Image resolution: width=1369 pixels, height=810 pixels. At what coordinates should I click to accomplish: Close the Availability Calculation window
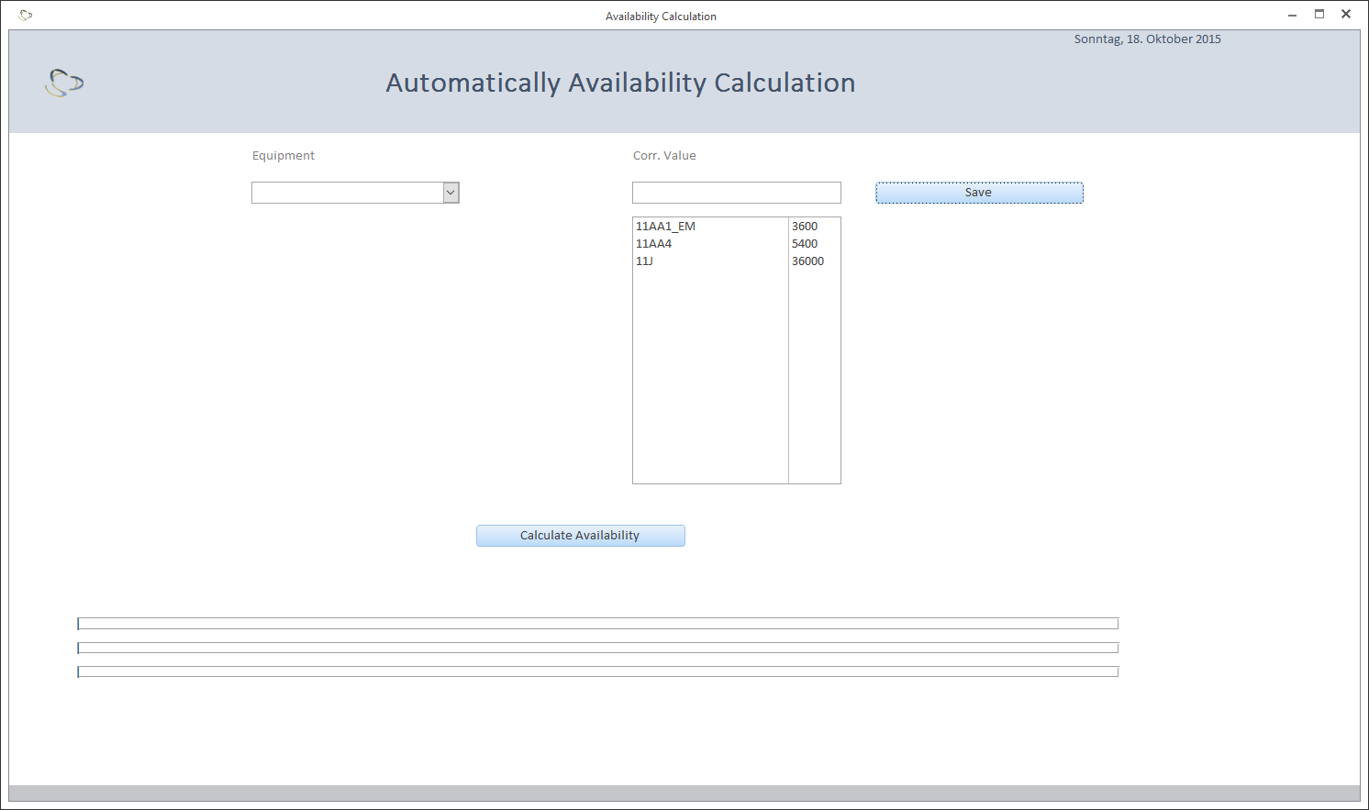tap(1346, 15)
